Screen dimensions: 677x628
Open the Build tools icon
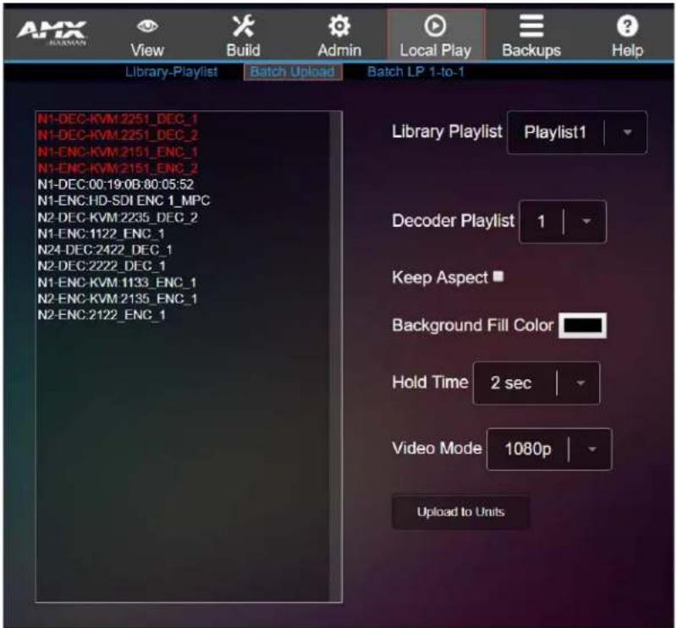[243, 26]
